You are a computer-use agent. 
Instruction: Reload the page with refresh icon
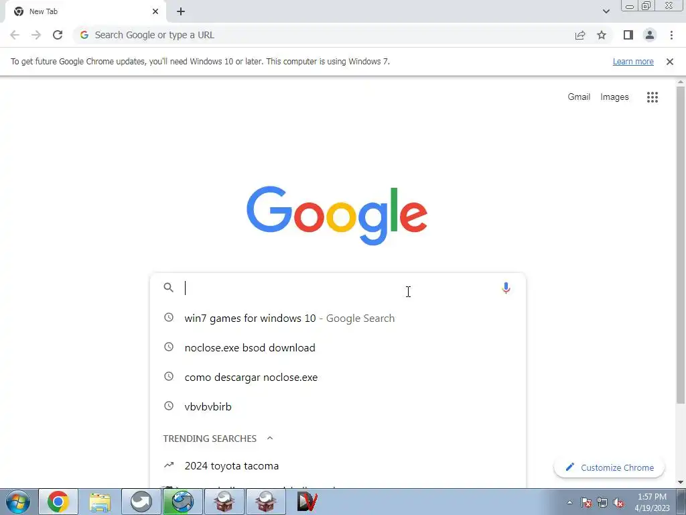point(58,35)
